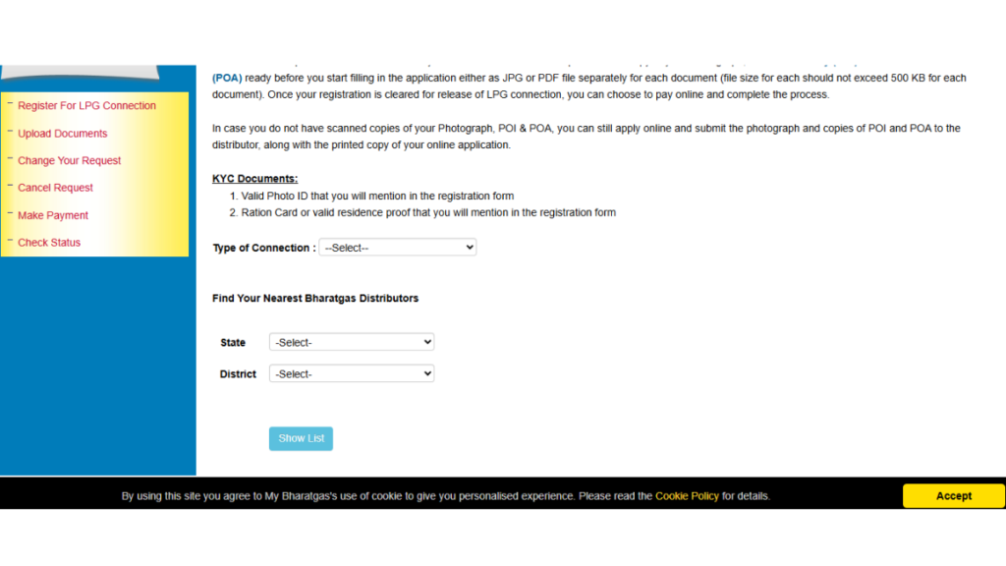
Task: Open the State dropdown list
Action: pos(352,342)
